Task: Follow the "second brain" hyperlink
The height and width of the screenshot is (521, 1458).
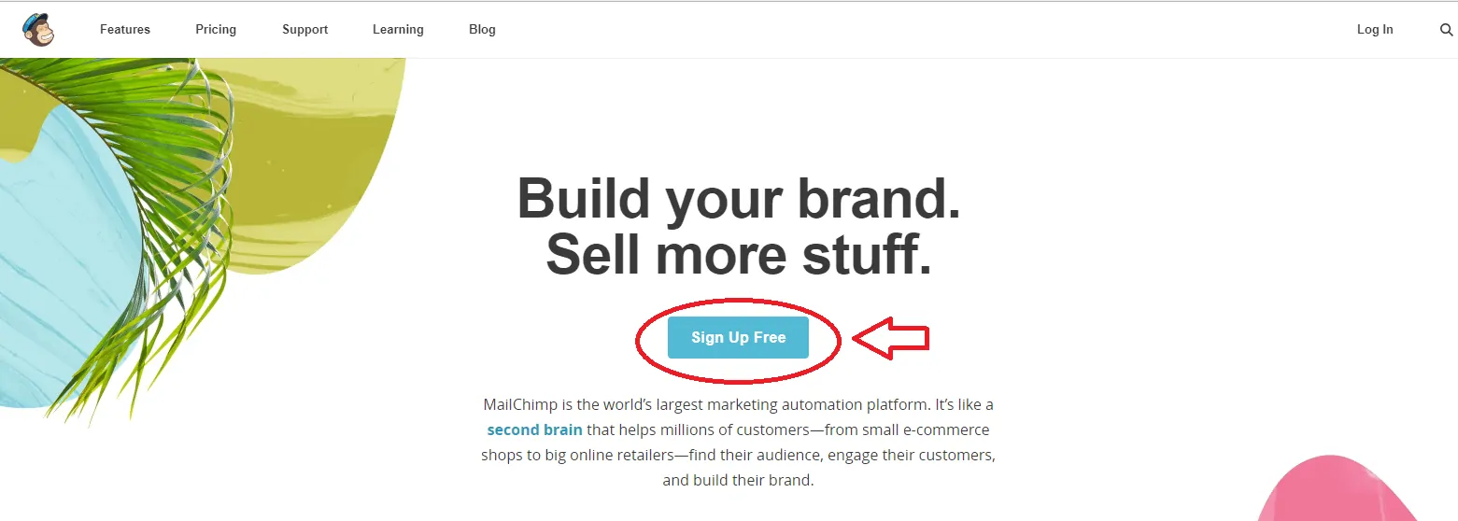Action: (534, 430)
